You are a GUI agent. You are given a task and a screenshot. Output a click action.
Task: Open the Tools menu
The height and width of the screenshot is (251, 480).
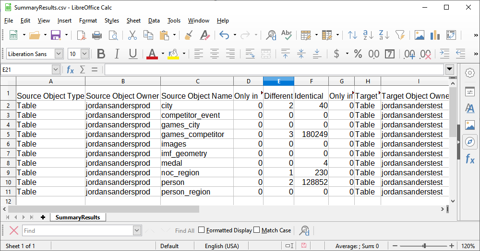tap(174, 21)
